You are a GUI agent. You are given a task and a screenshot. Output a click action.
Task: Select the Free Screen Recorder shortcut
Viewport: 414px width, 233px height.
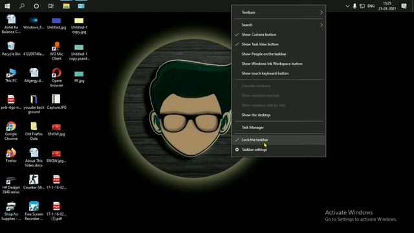[34, 211]
